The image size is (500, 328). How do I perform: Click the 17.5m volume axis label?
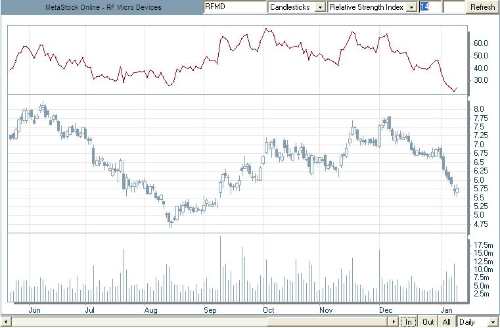tap(484, 245)
